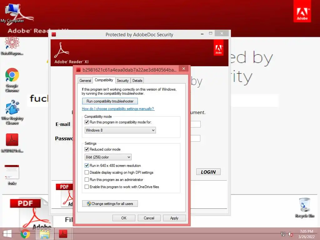Image resolution: width=320 pixels, height=240 pixels.
Task: Click the Password input field
Action: pos(195,138)
